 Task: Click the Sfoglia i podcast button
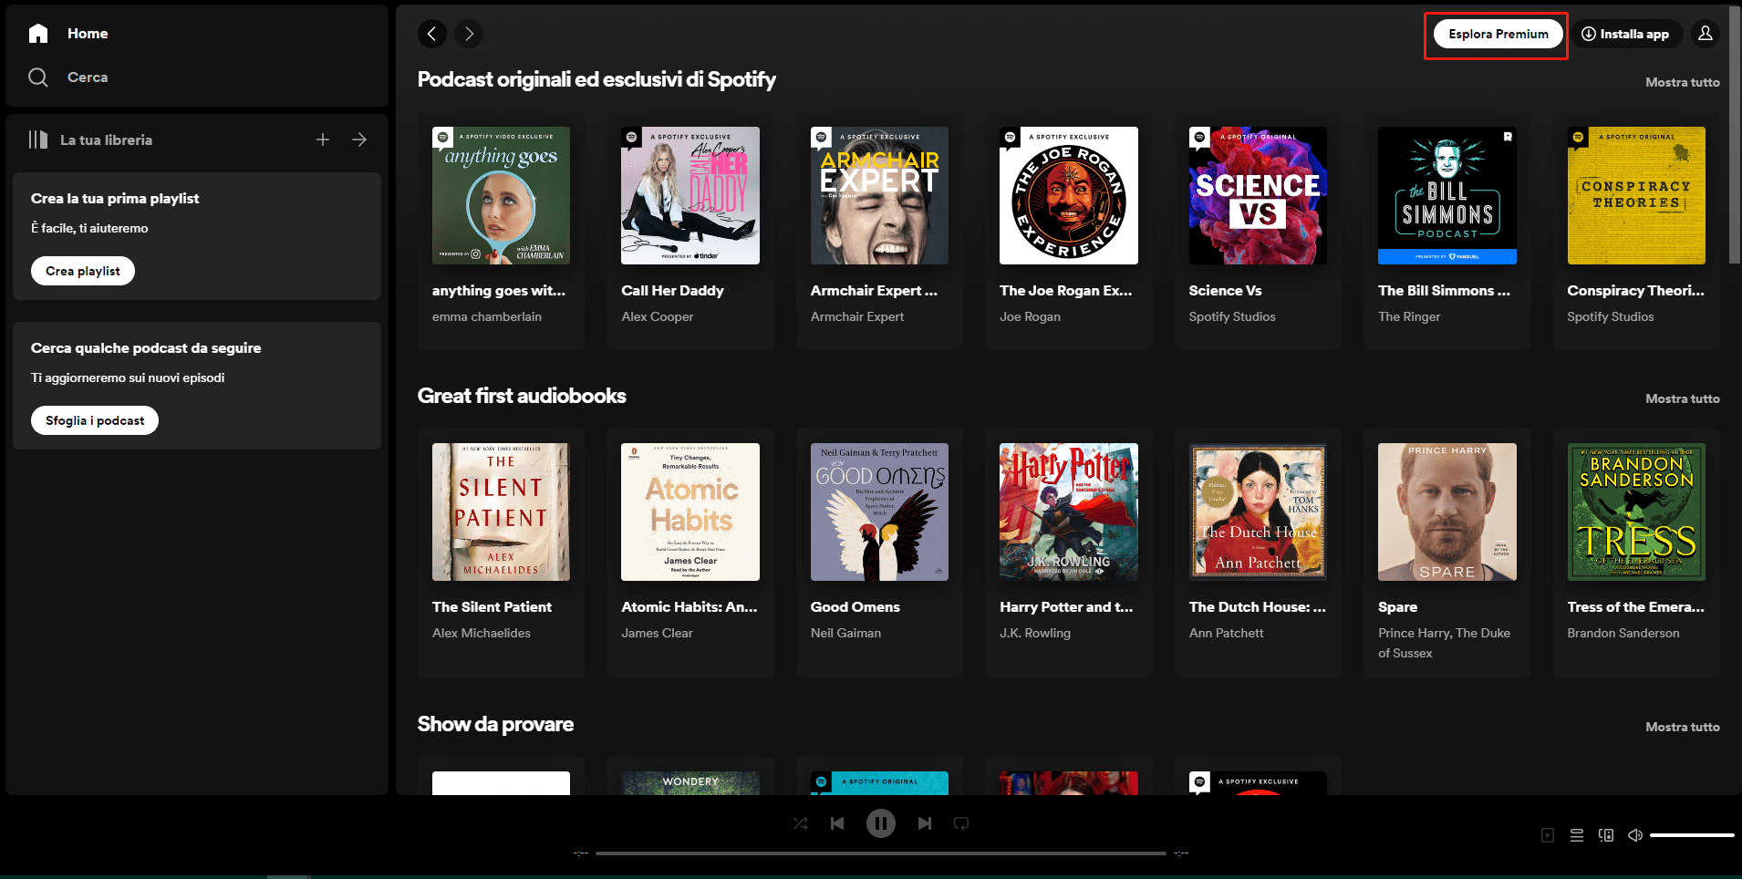click(95, 420)
